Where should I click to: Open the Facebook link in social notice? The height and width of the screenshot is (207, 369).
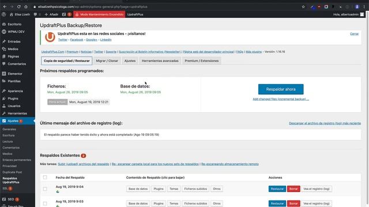coord(77,40)
